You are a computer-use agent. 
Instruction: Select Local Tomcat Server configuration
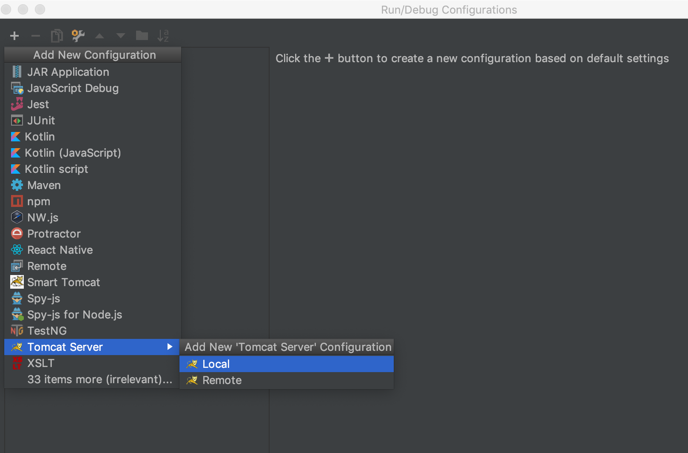pos(216,364)
